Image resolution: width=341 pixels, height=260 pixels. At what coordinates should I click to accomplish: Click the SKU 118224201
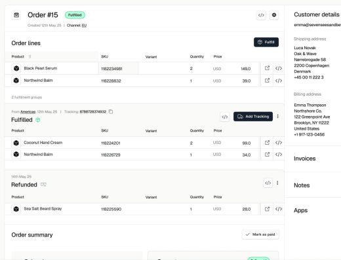[111, 143]
